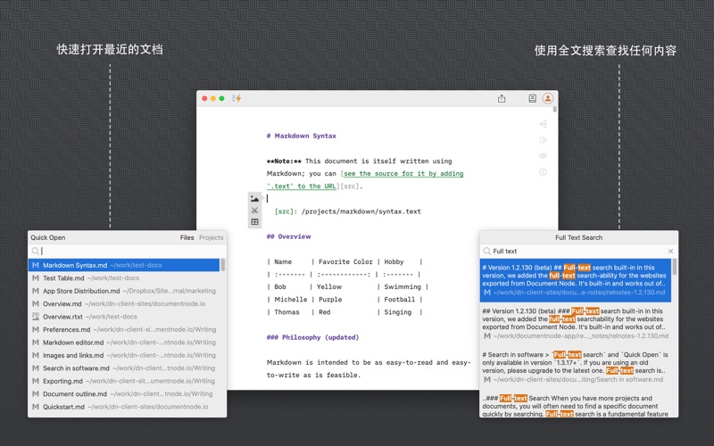Open Test Table.md from the file list
This screenshot has height=446, width=714.
[63, 278]
